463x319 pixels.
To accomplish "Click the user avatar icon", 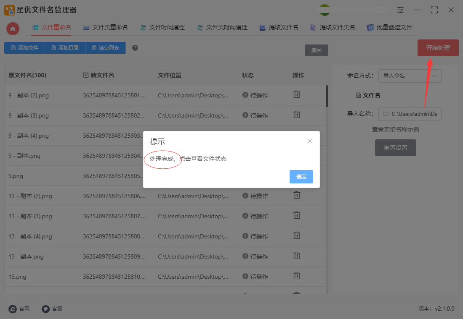I will [x=325, y=10].
